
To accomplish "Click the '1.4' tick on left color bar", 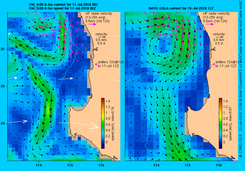I will (108, 101).
